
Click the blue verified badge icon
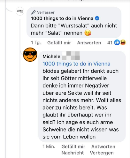tap(97, 18)
